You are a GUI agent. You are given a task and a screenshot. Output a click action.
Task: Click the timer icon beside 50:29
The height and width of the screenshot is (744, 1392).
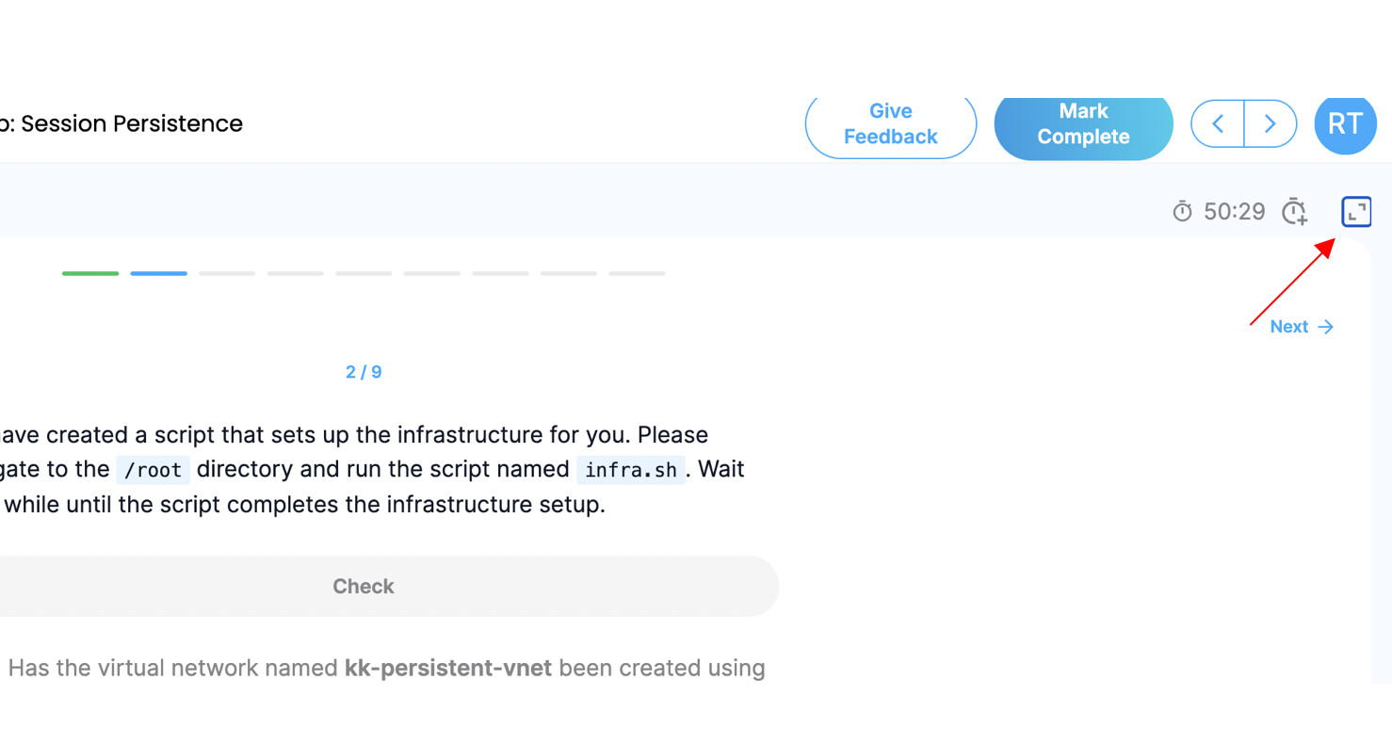tap(1182, 212)
